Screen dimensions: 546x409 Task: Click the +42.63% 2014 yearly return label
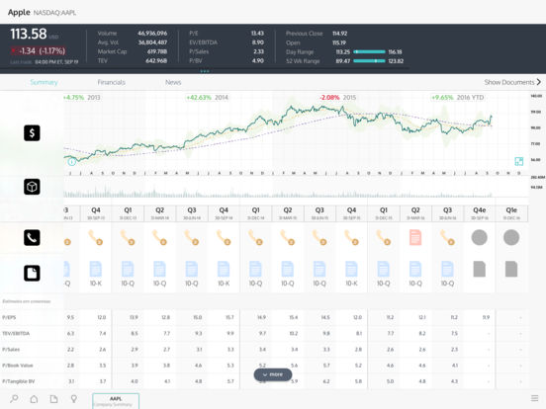207,98
